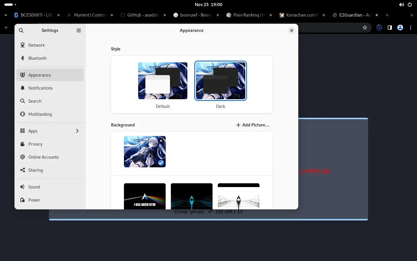The image size is (417, 261).
Task: Open the Search settings panel
Action: (x=50, y=101)
